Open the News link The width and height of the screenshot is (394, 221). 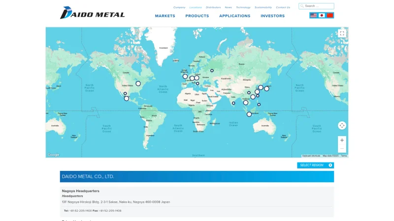228,7
